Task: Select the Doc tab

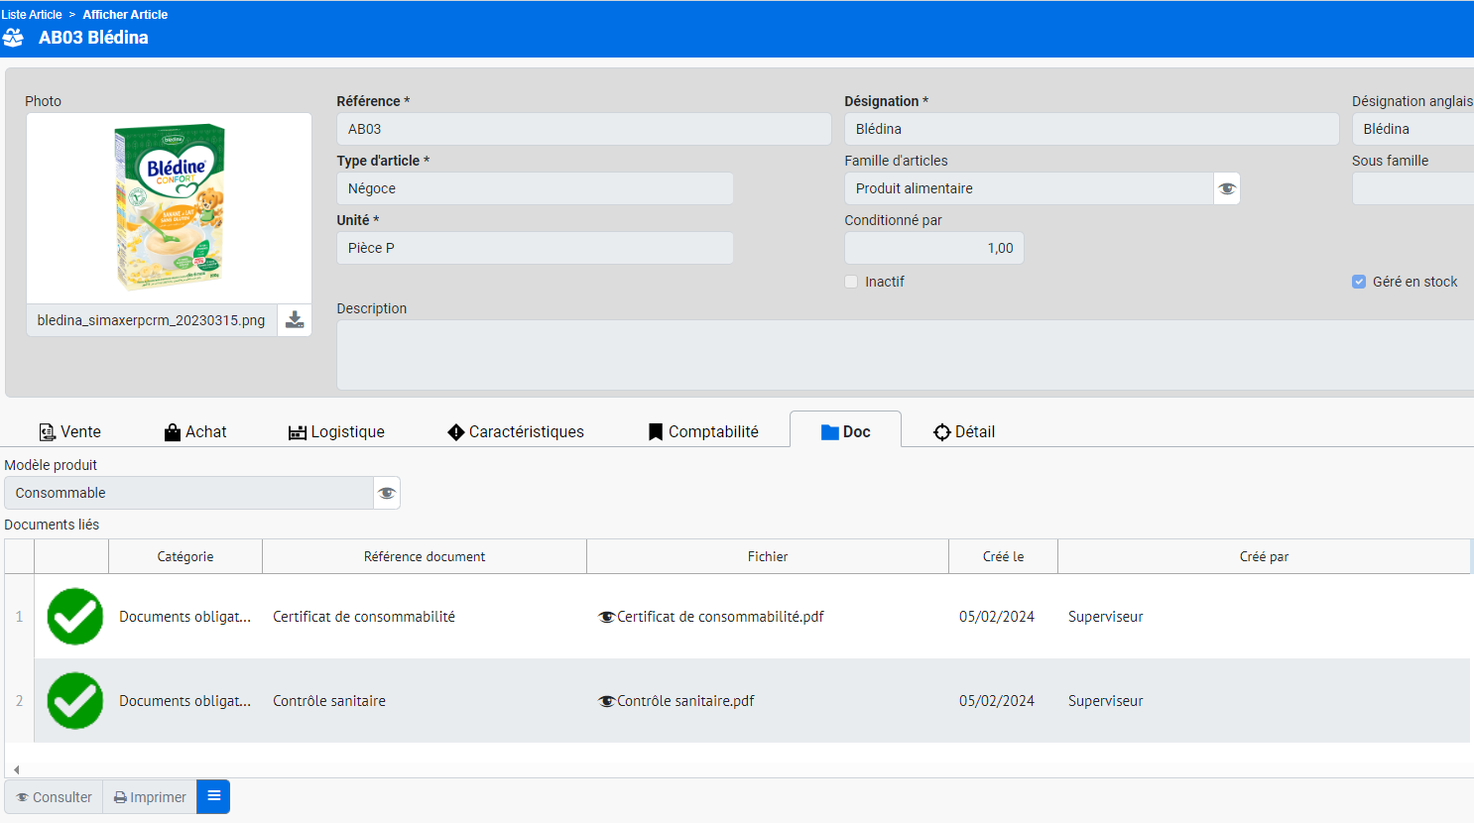Action: click(846, 431)
